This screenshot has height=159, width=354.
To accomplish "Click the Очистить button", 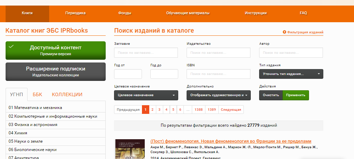I will [x=270, y=95].
